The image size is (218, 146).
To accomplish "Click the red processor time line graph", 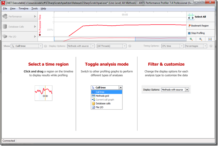I will (x=127, y=25).
